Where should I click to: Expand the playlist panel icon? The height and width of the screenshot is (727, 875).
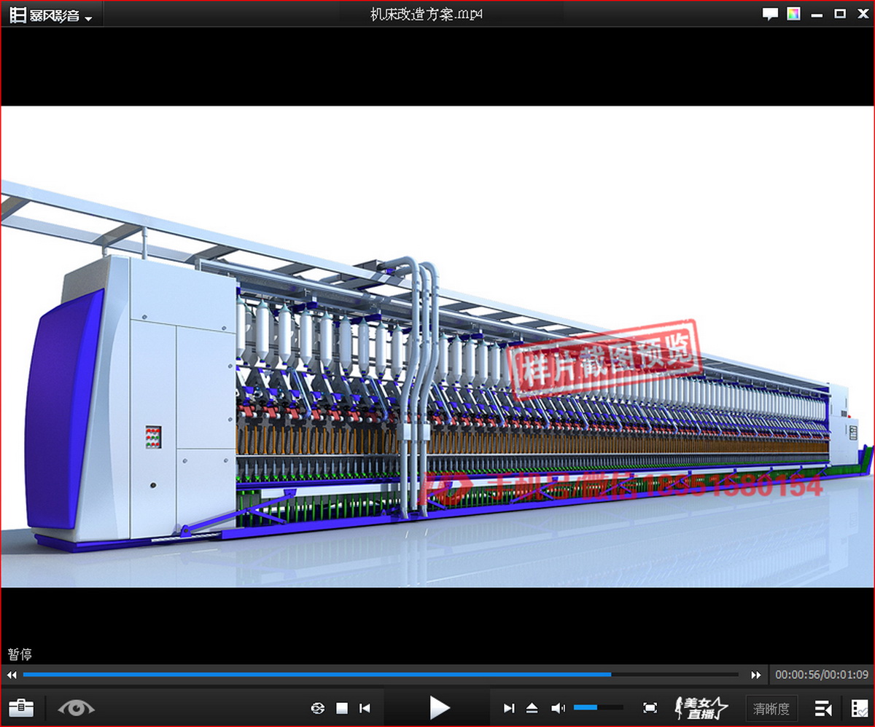point(823,707)
